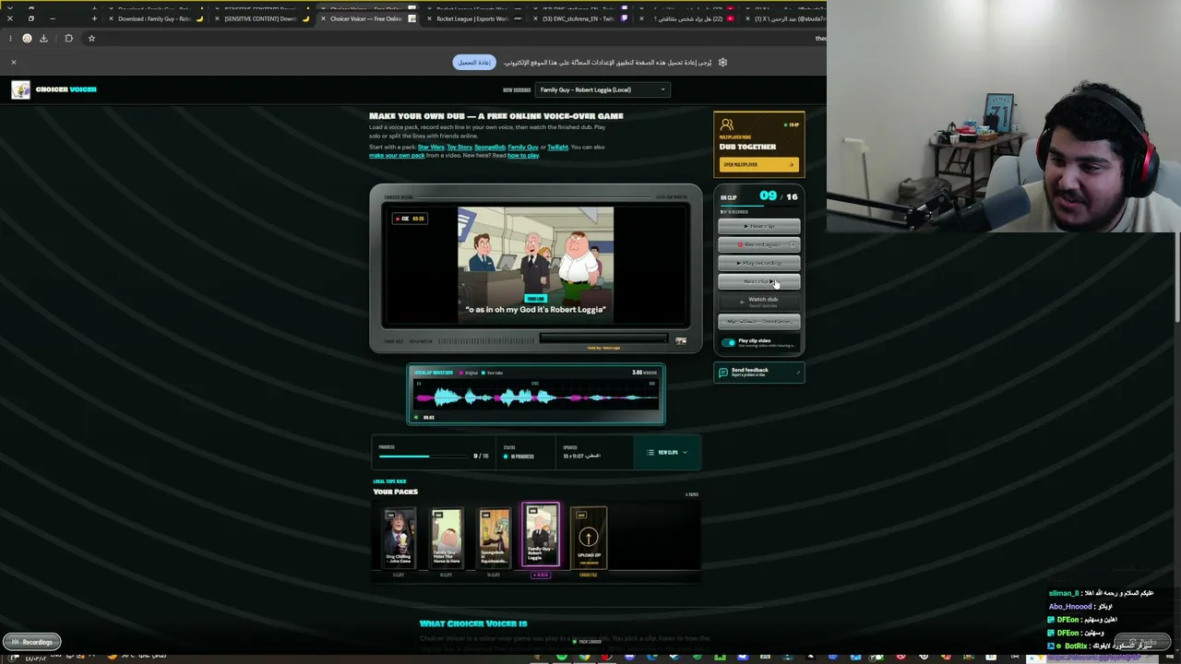Select Family Guy Peter The Horse pack

[447, 537]
